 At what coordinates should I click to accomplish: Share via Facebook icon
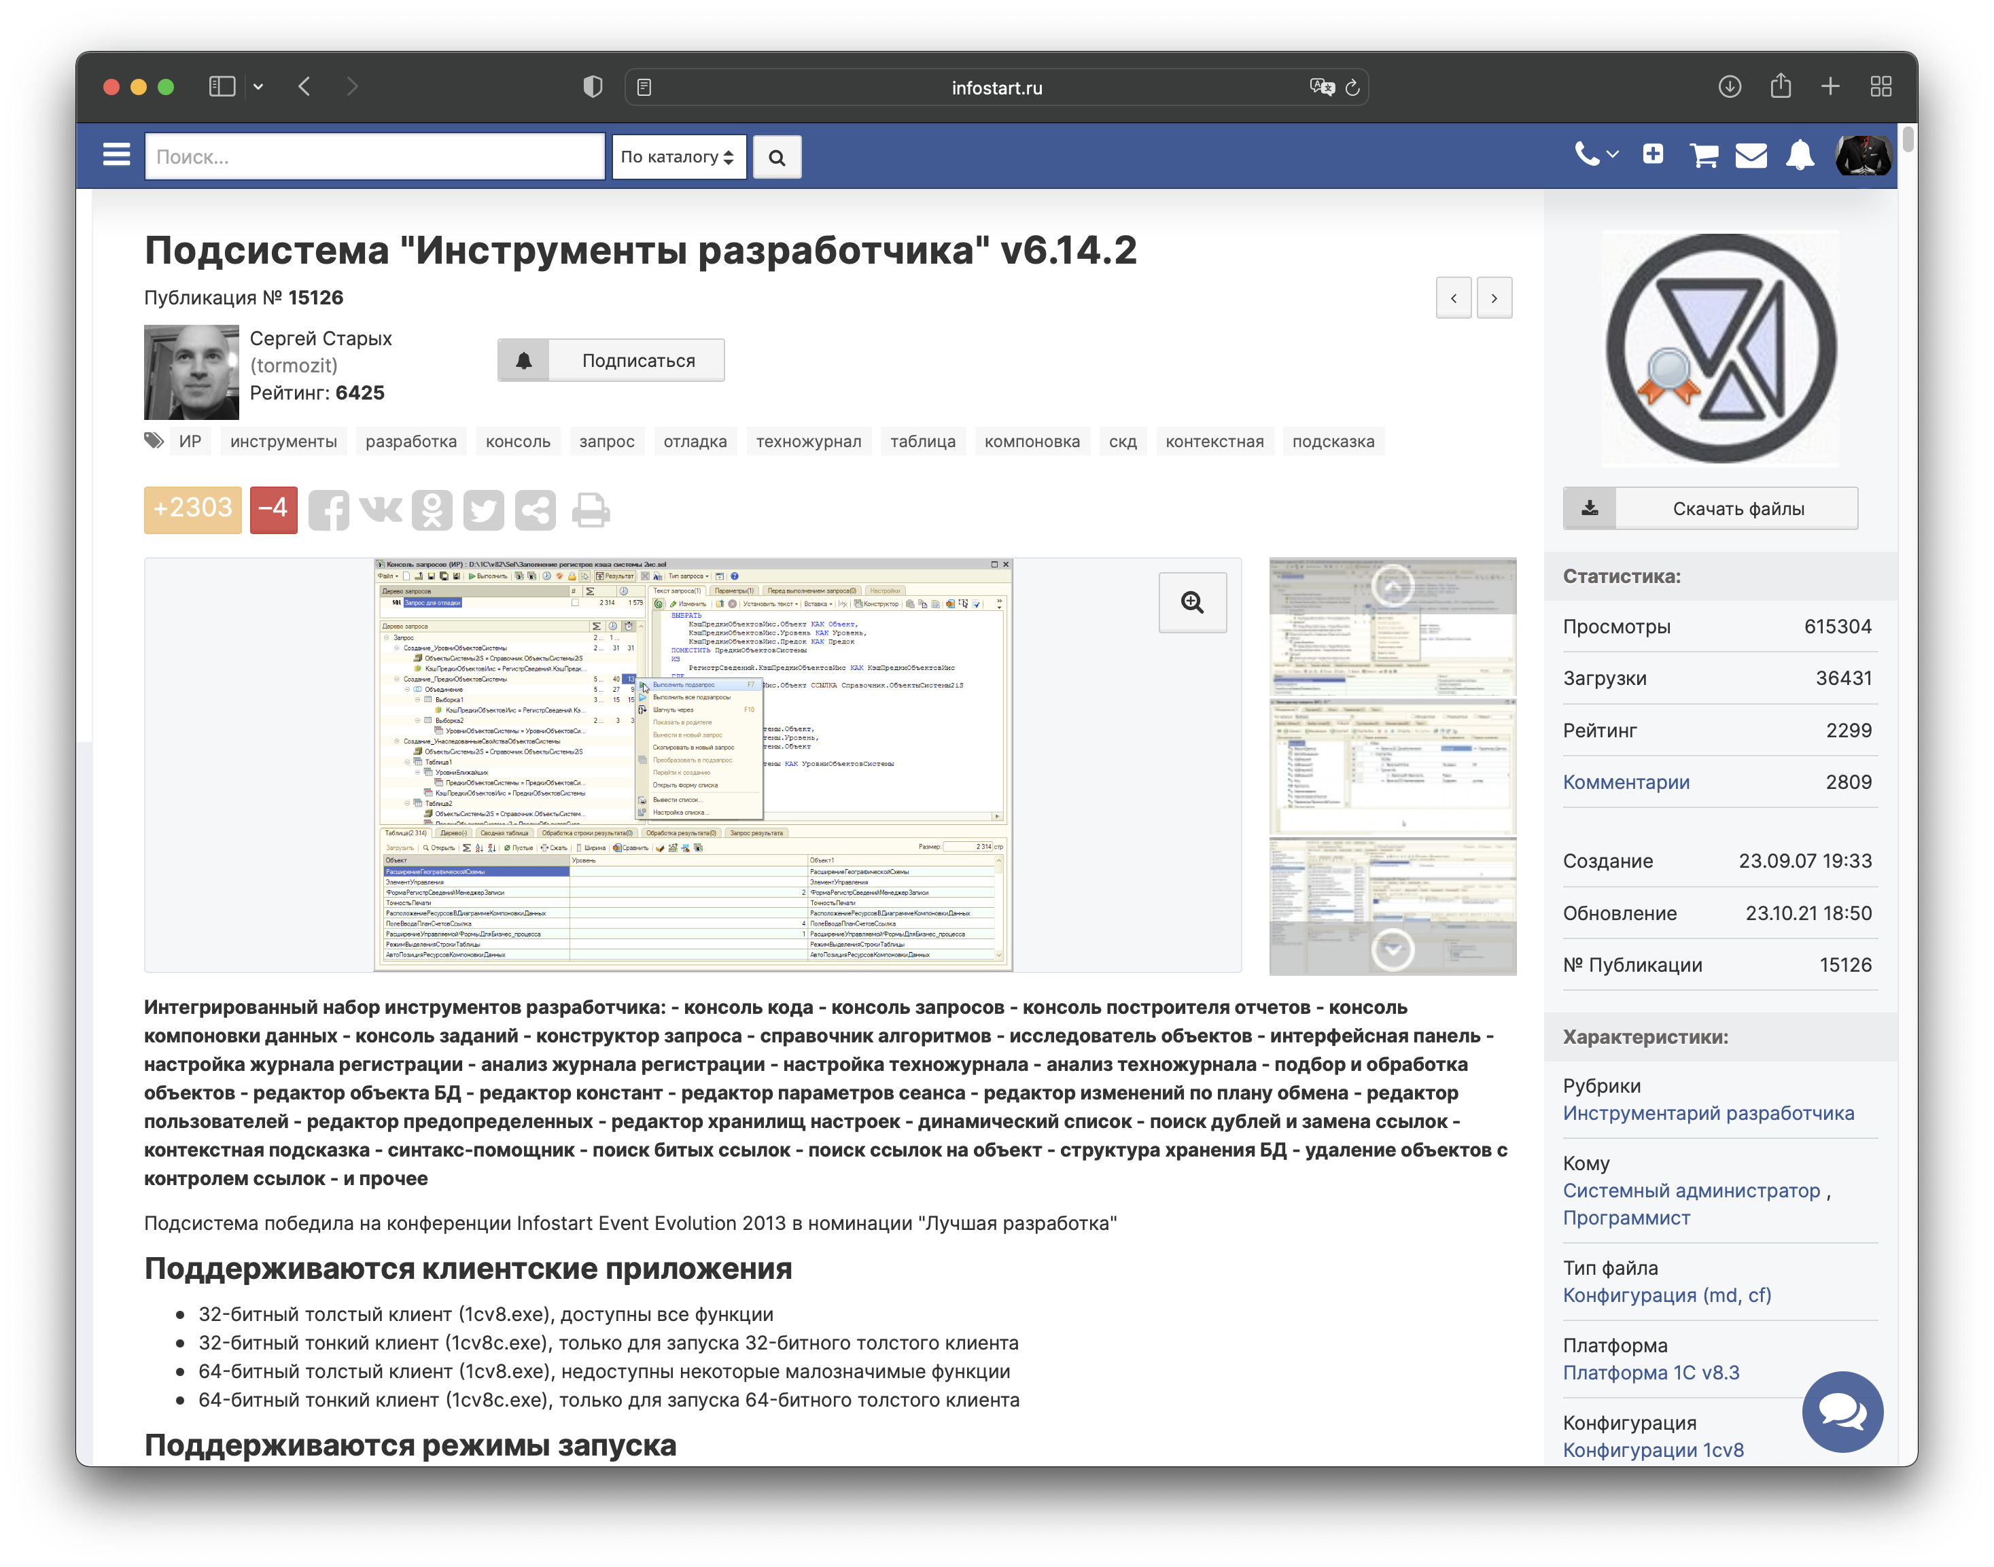[x=328, y=510]
